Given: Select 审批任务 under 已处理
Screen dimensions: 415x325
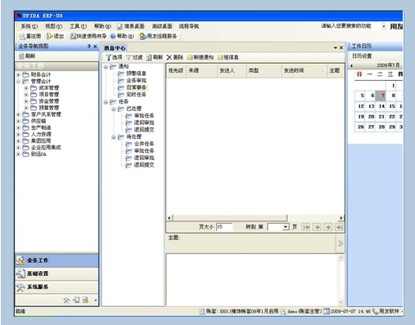Looking at the screenshot, I should (144, 116).
